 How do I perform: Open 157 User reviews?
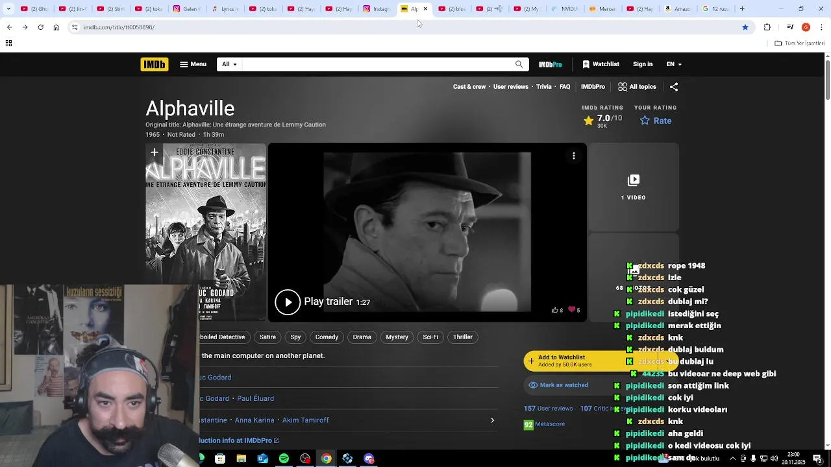[548, 409]
